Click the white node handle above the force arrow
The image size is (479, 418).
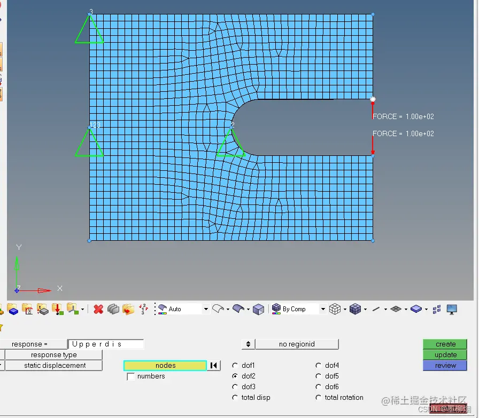[x=373, y=99]
